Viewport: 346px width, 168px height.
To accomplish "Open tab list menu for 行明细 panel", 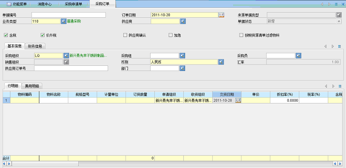I will 340,86.
